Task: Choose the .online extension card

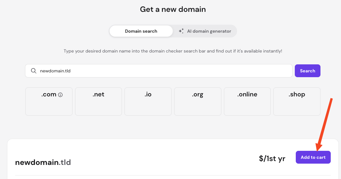Action: (x=247, y=102)
